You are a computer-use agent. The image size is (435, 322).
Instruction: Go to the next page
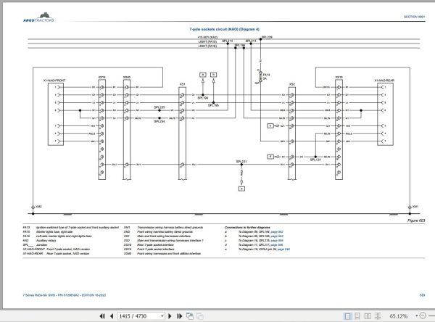(170, 316)
